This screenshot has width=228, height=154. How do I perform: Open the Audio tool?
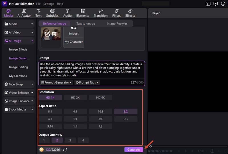pos(67,13)
